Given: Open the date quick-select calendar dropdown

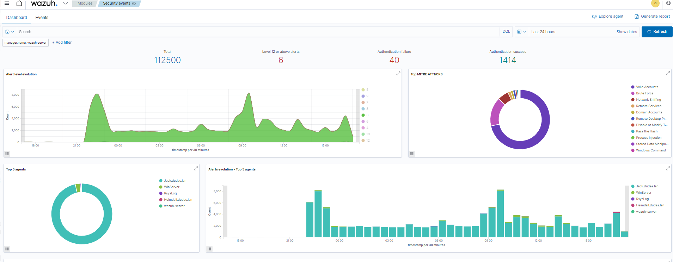Looking at the screenshot, I should coord(521,32).
